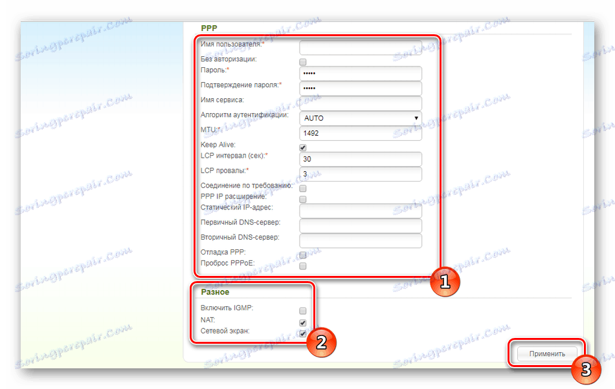Click the Keep Alive label text
615x389 pixels.
(218, 145)
